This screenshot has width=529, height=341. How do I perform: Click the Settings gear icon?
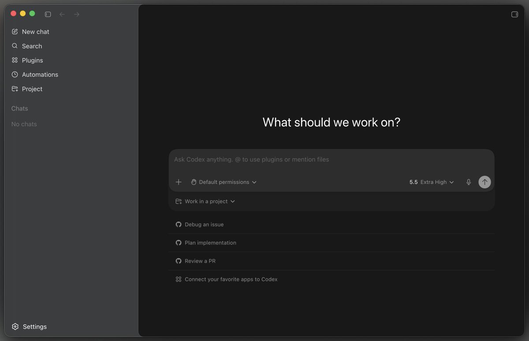(x=15, y=326)
